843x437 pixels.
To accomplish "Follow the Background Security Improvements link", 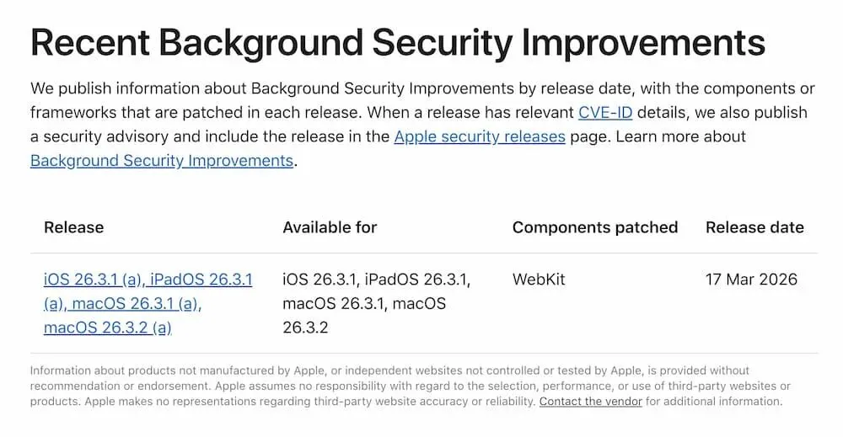I will (161, 161).
